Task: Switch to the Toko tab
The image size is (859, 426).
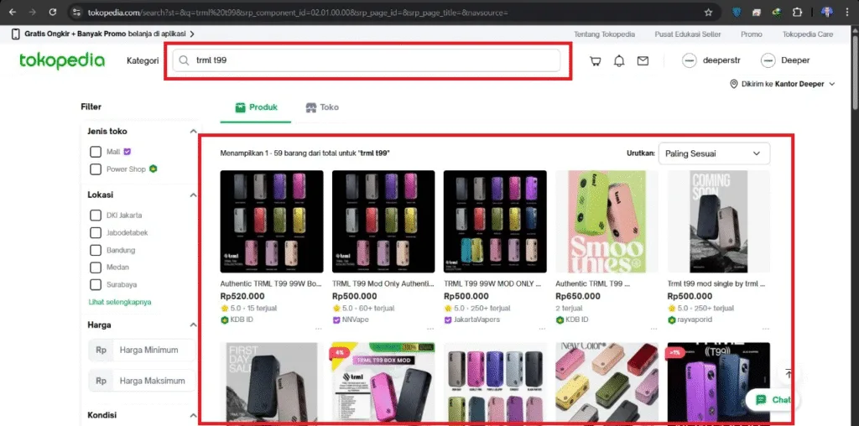Action: pyautogui.click(x=322, y=107)
